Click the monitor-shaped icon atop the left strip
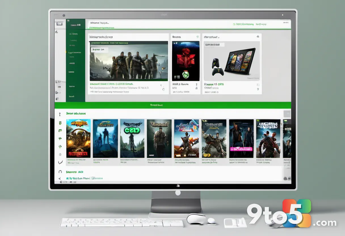Viewport: 345px width, 236px height. [59, 24]
